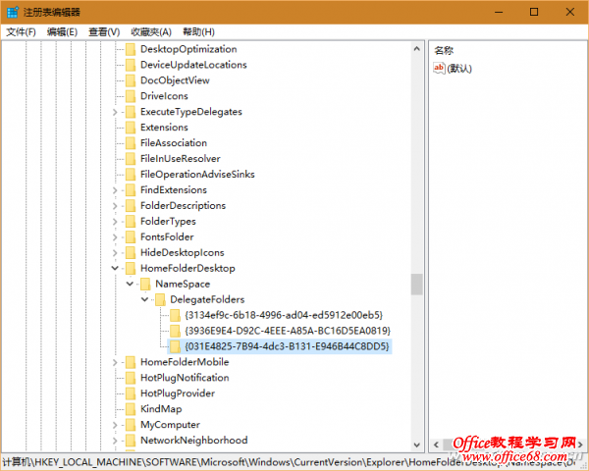
Task: Click the DelegateFolders folder icon
Action: tap(160, 299)
